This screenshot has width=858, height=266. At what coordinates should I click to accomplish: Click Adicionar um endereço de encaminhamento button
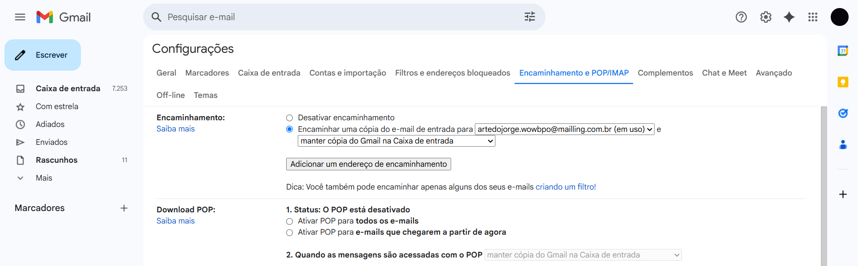368,164
